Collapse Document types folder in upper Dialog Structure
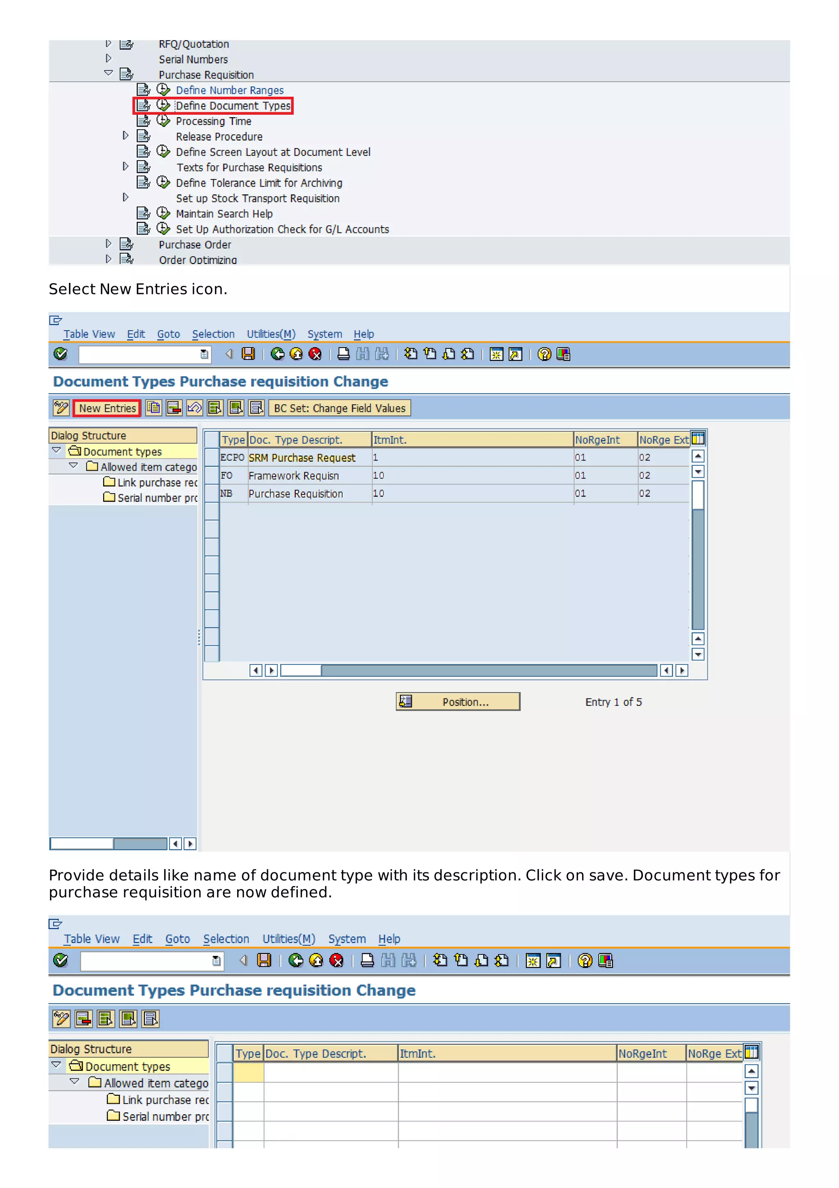 57,450
